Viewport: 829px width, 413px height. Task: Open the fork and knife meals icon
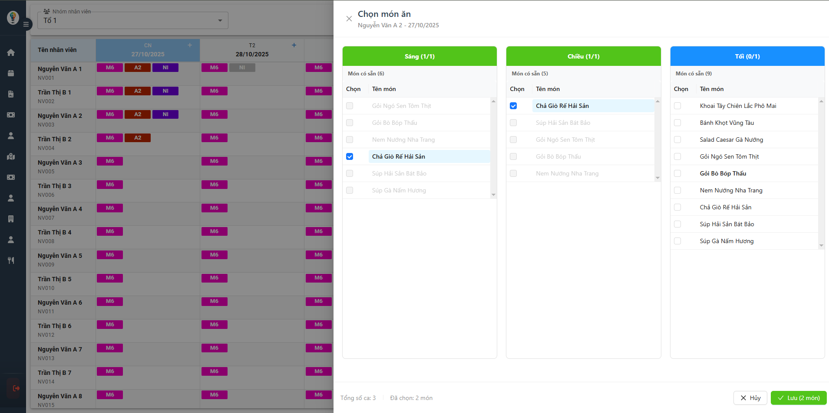11,260
